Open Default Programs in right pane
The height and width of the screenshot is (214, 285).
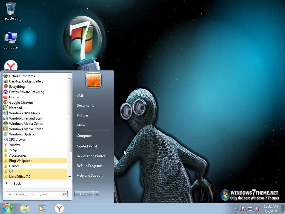tap(89, 166)
